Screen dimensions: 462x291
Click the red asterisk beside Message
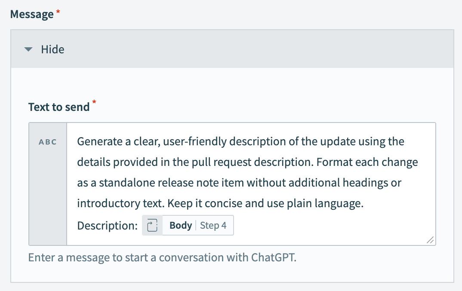[58, 14]
